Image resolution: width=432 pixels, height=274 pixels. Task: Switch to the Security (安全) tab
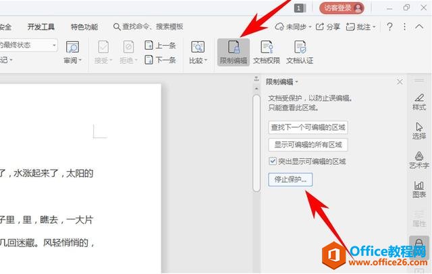click(x=5, y=27)
